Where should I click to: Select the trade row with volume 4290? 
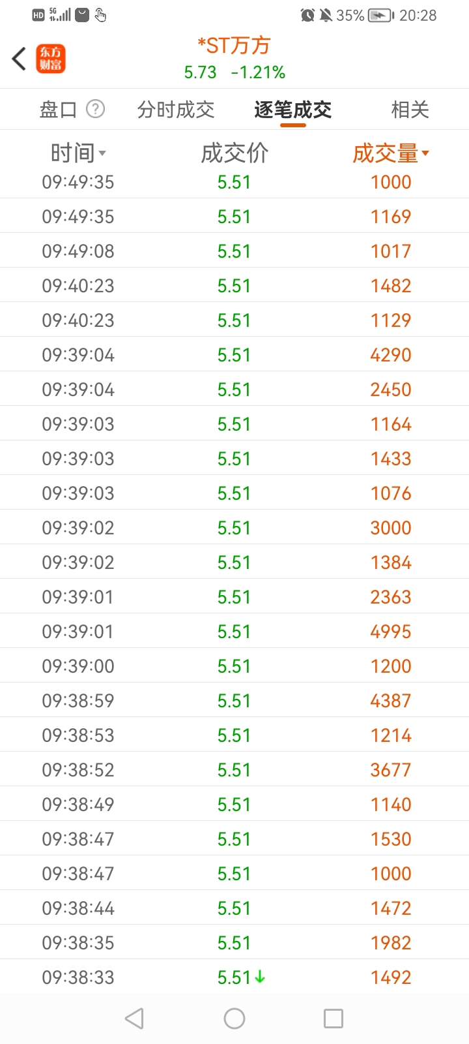234,354
